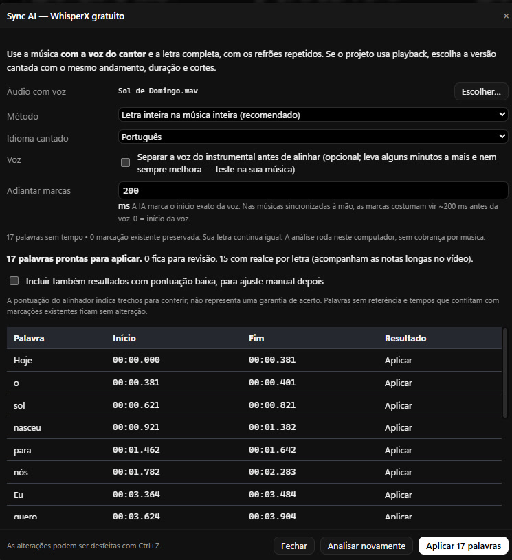Click start time 00:00.921

[136, 427]
